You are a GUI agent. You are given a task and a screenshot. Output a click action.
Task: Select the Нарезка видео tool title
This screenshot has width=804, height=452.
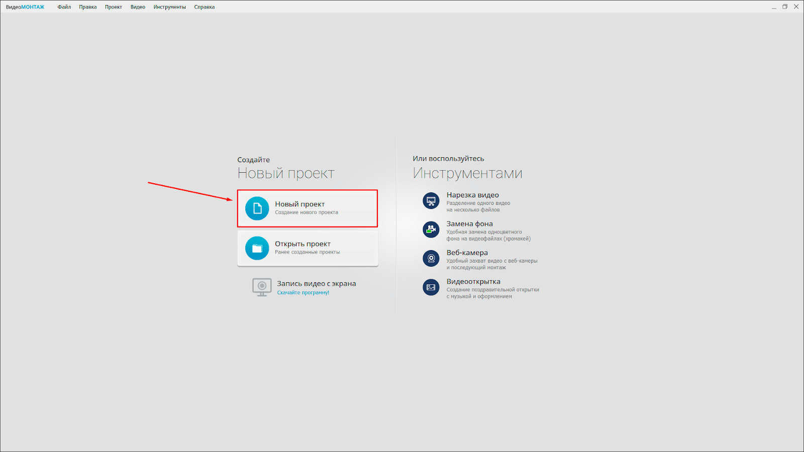(473, 195)
